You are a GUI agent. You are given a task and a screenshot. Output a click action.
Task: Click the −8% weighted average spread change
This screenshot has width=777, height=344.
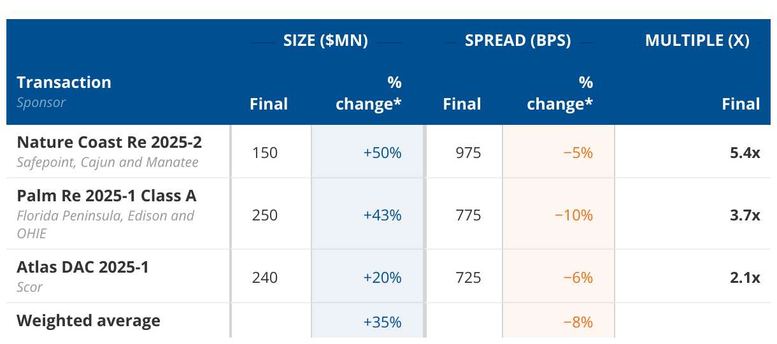(x=578, y=322)
